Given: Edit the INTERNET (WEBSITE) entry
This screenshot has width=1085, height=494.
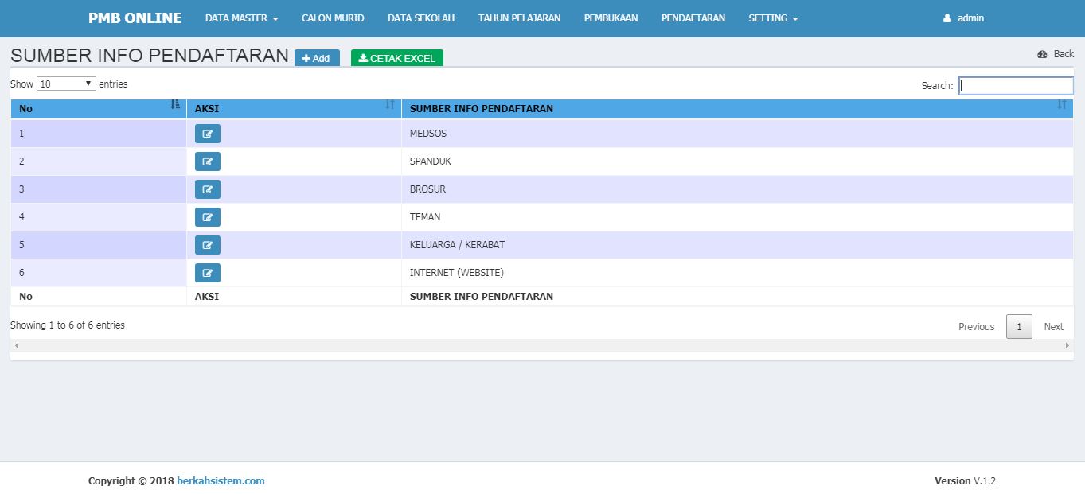Looking at the screenshot, I should (x=207, y=273).
